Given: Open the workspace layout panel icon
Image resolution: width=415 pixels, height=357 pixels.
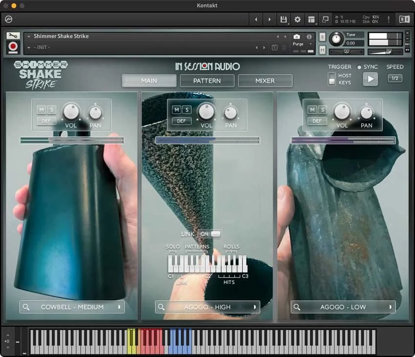Looking at the screenshot, I should click(x=311, y=20).
